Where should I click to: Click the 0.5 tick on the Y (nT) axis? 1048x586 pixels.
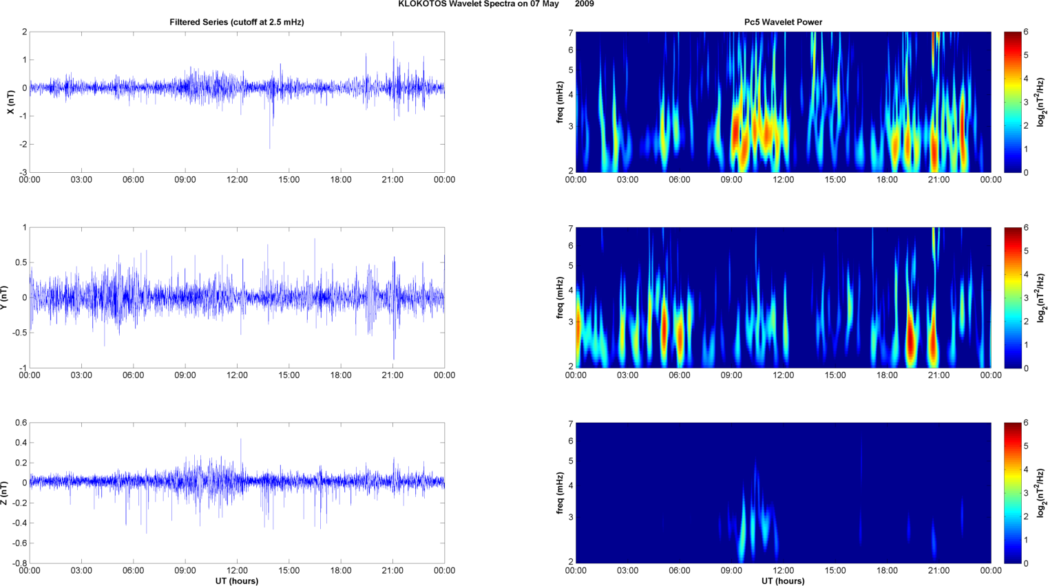[x=21, y=262]
